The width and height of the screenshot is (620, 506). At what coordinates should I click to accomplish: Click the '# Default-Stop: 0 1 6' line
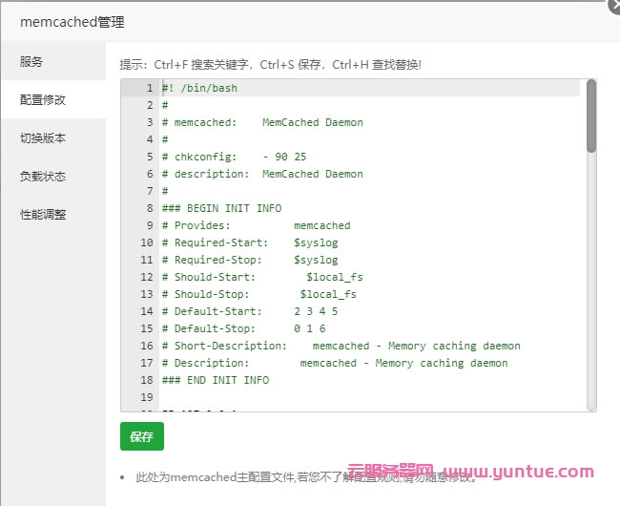(243, 328)
